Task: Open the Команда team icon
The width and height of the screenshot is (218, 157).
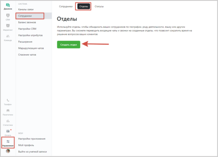Action: pyautogui.click(x=8, y=36)
